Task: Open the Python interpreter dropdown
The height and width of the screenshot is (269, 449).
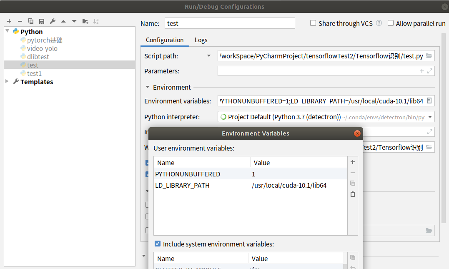Action: [x=430, y=117]
